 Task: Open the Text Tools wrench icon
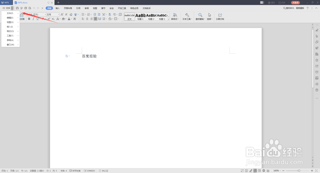click(187, 17)
